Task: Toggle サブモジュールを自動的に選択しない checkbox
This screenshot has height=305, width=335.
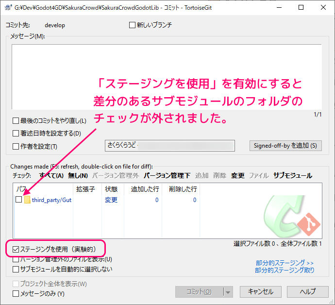Action: pyautogui.click(x=16, y=269)
